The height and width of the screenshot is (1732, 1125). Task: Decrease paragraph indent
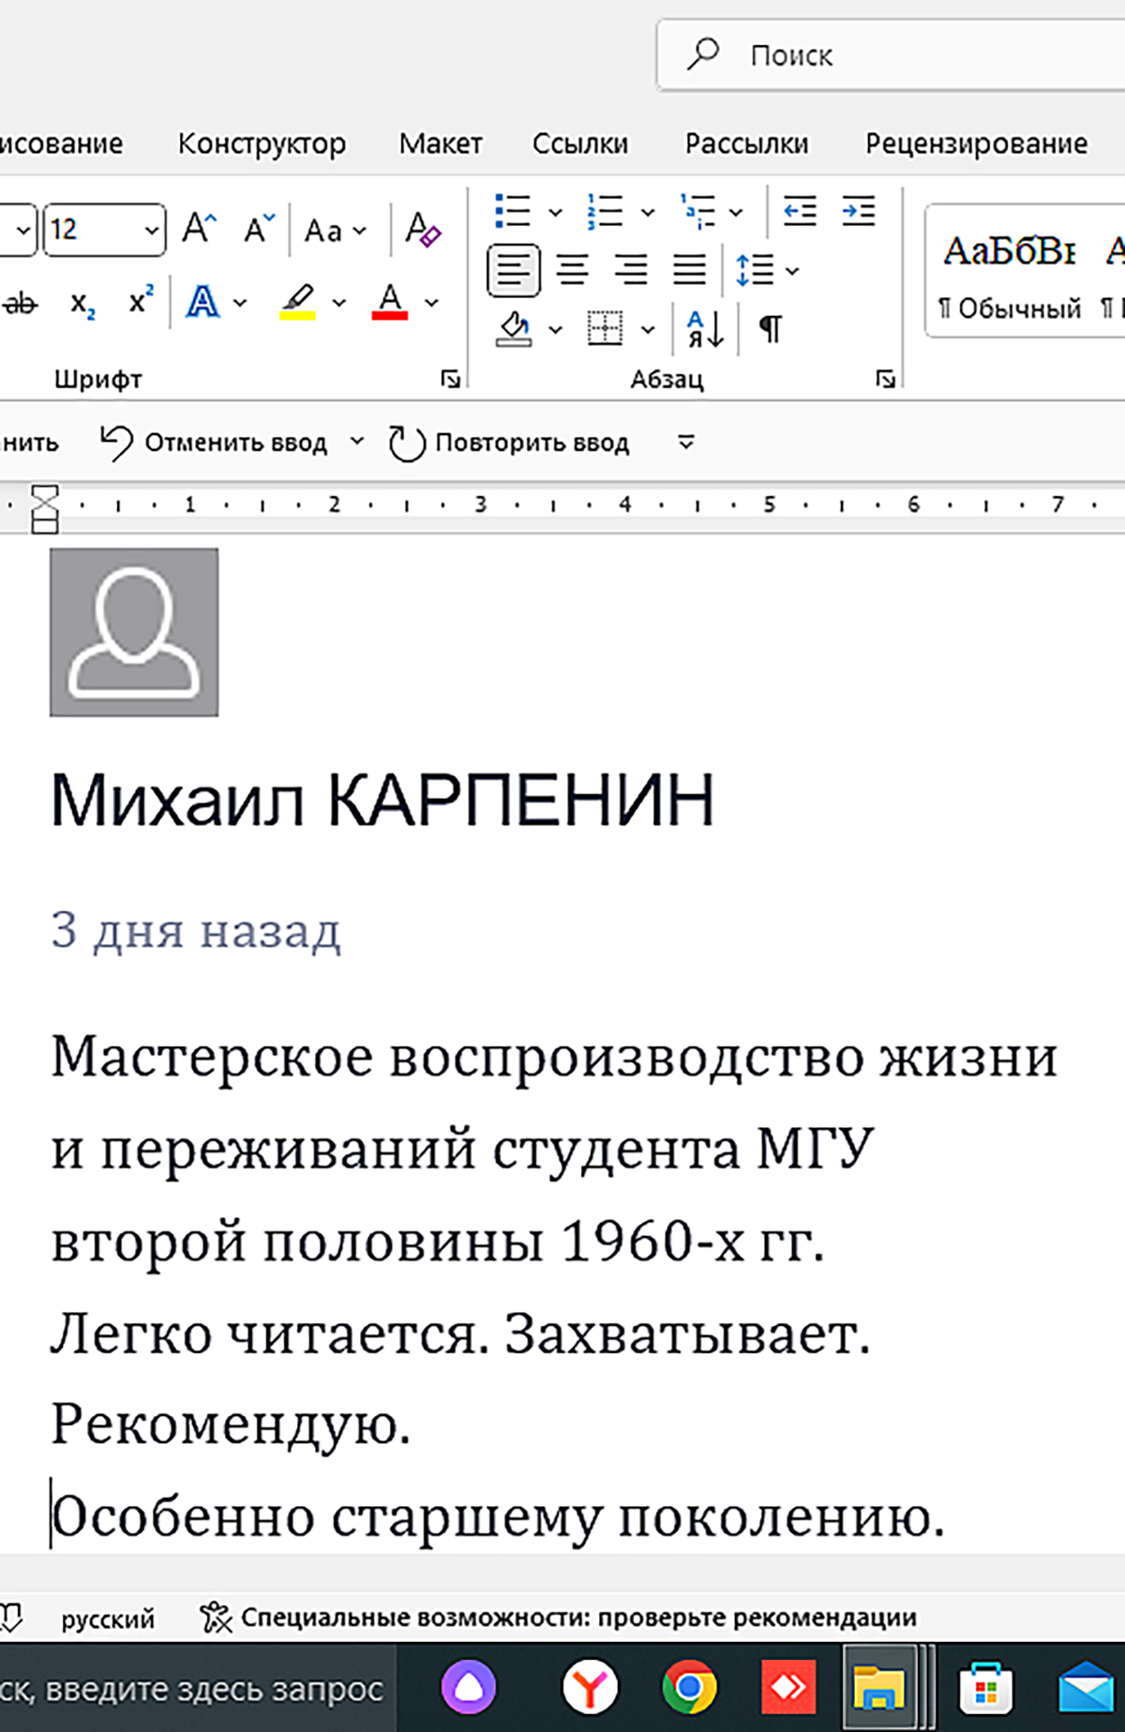tap(801, 211)
